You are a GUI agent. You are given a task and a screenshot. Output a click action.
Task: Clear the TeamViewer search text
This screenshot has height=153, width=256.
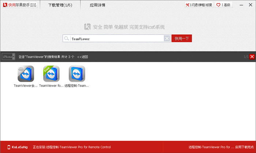point(167,38)
